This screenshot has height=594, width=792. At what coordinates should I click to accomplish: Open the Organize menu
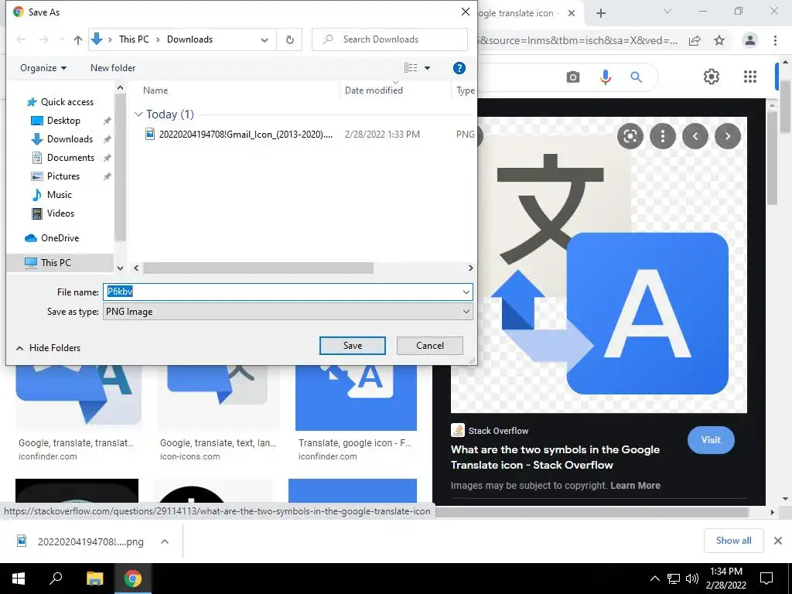pyautogui.click(x=43, y=68)
